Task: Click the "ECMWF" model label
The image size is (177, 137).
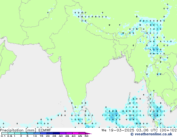Action: pos(45,130)
